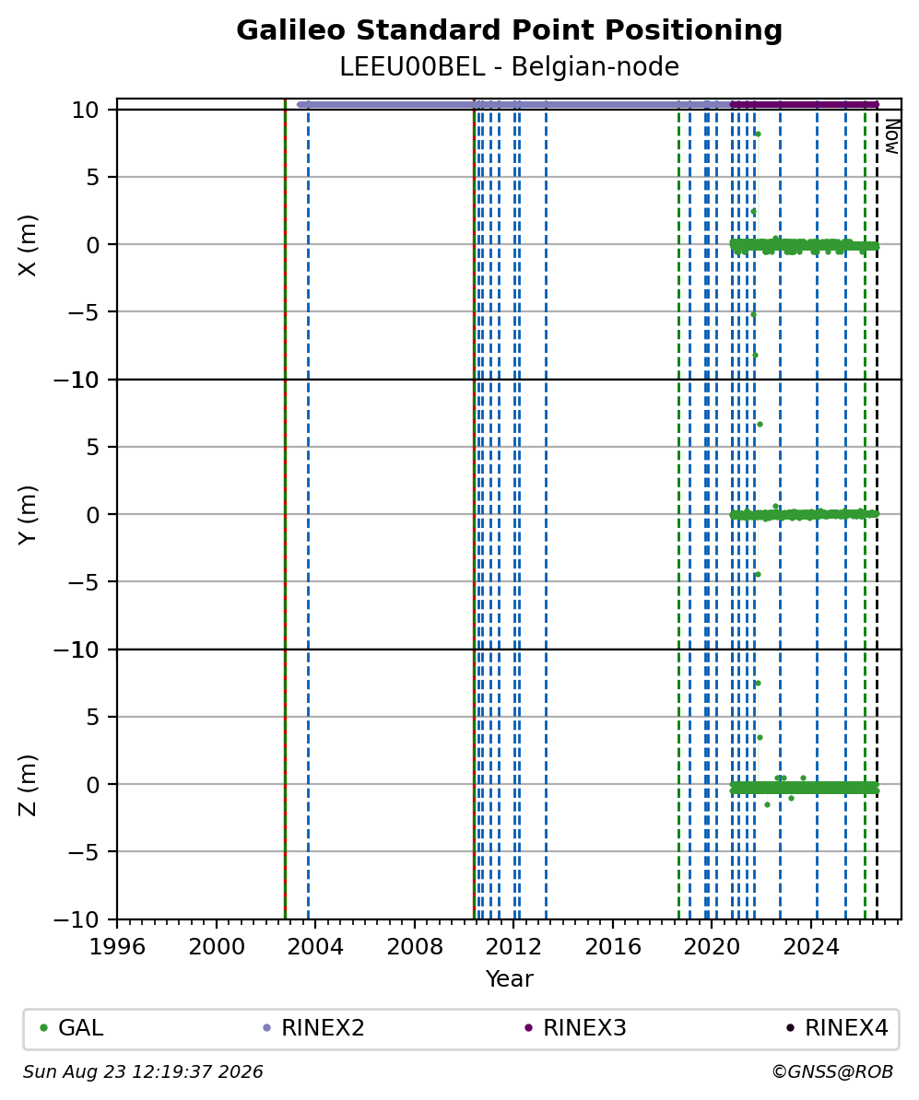Image resolution: width=919 pixels, height=1100 pixels.
Task: Click the station subtitle LEEU00BEL - Belgian-node
Action: click(x=509, y=66)
